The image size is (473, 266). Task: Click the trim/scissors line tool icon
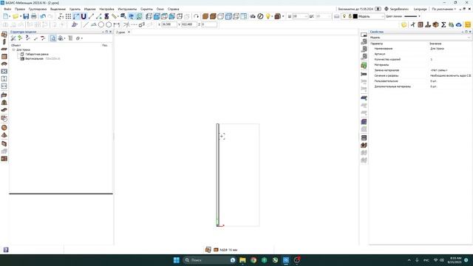coord(126,24)
